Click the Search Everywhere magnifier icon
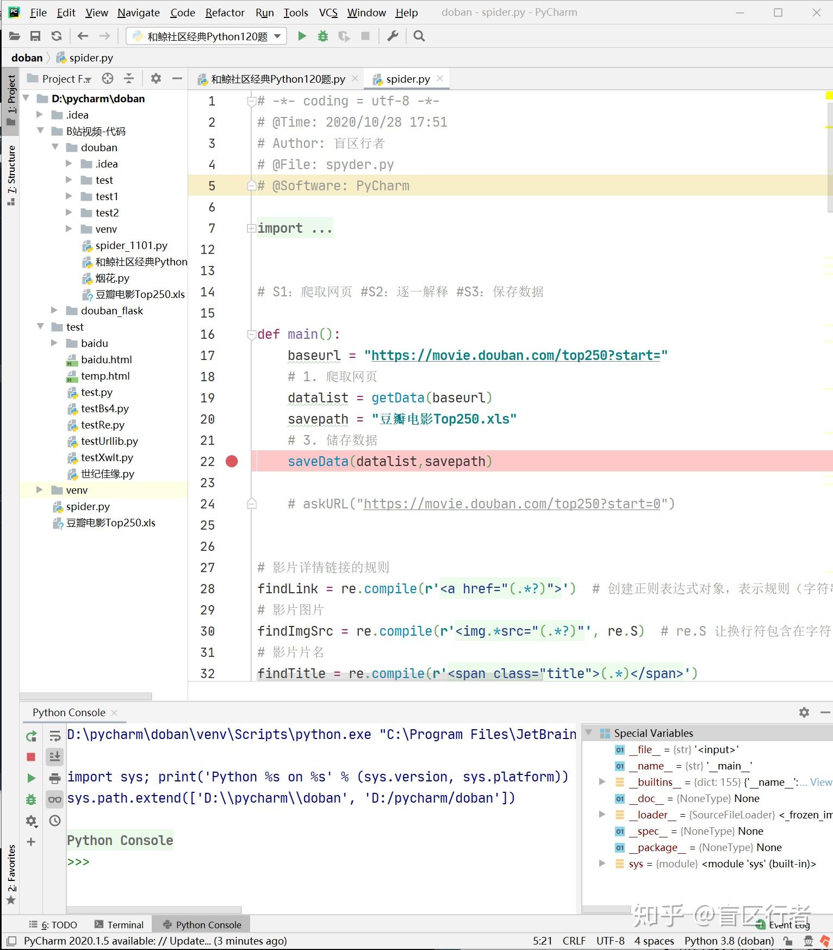 [419, 36]
